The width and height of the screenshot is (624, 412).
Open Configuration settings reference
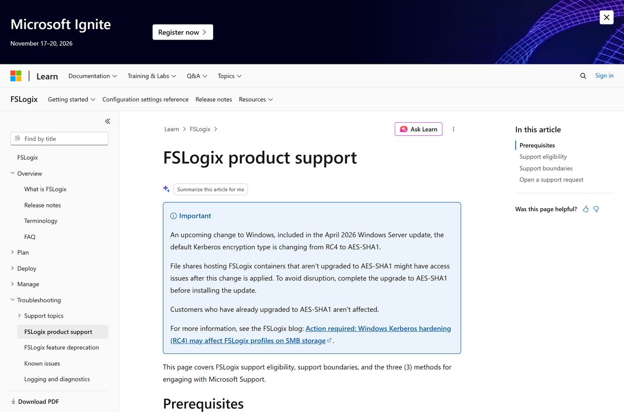pos(146,99)
